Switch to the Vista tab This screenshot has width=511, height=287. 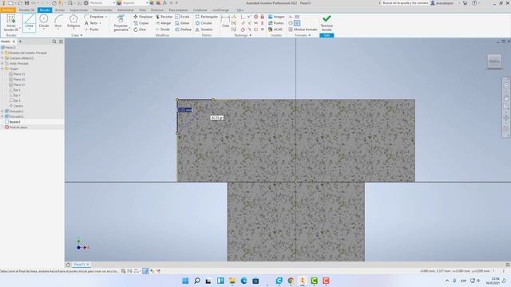coord(142,10)
